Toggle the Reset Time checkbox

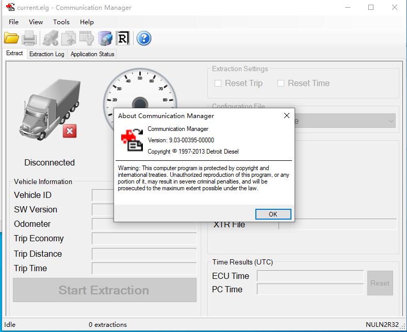click(x=281, y=84)
